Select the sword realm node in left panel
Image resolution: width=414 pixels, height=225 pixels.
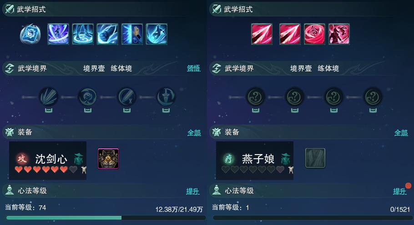pyautogui.click(x=166, y=97)
